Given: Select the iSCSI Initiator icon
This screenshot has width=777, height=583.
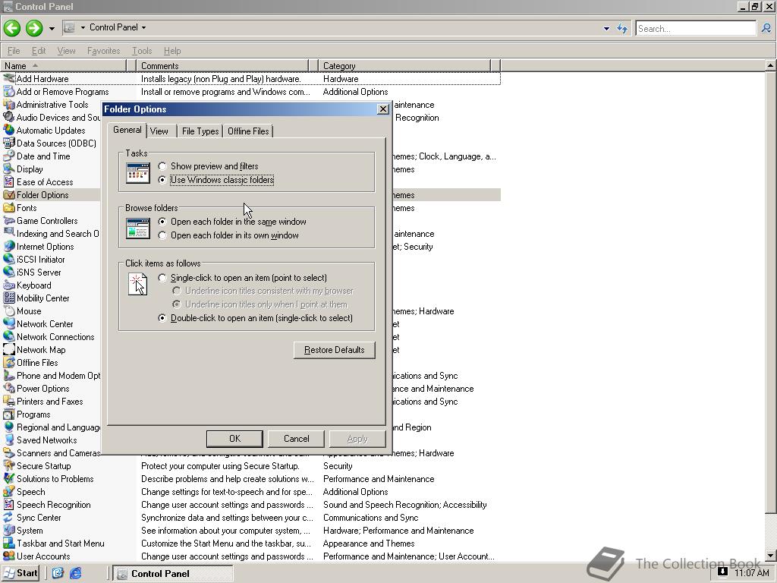Looking at the screenshot, I should tap(9, 259).
